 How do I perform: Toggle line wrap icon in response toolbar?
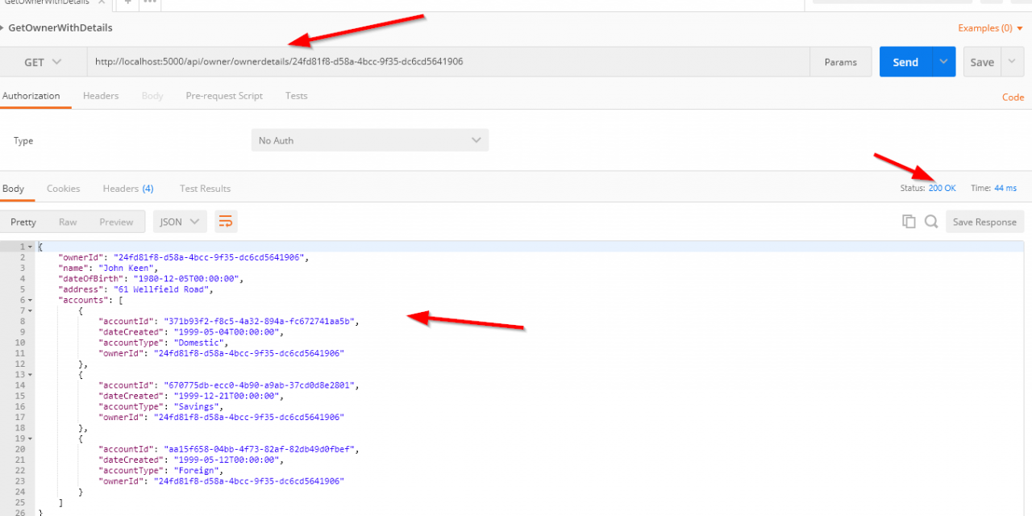pyautogui.click(x=226, y=222)
